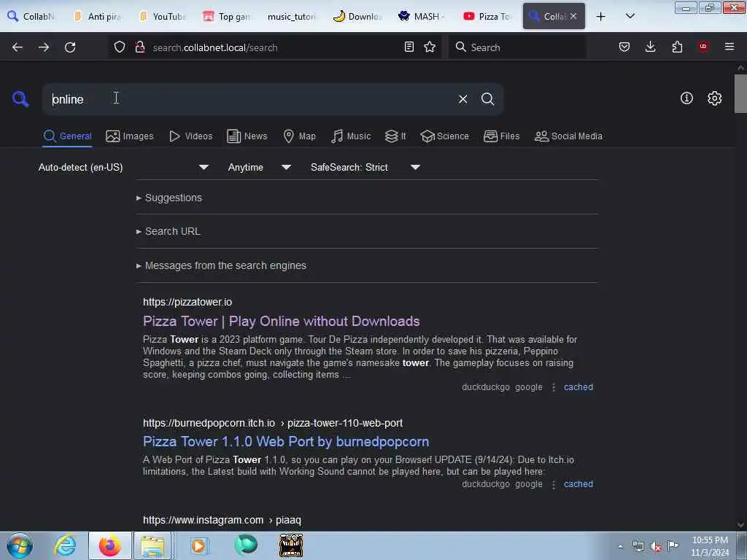Open the about info icon

pos(686,98)
